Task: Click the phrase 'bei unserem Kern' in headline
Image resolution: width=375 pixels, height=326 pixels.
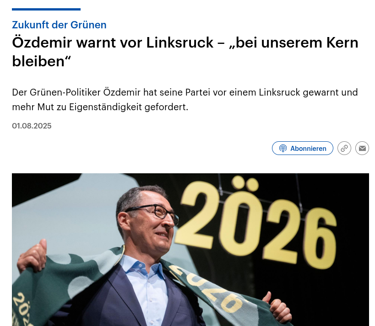Action: (x=293, y=43)
